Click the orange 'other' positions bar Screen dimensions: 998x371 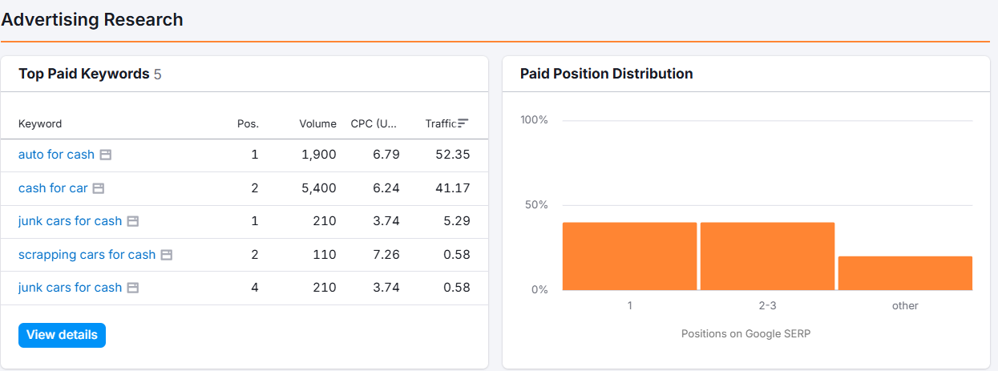905,273
